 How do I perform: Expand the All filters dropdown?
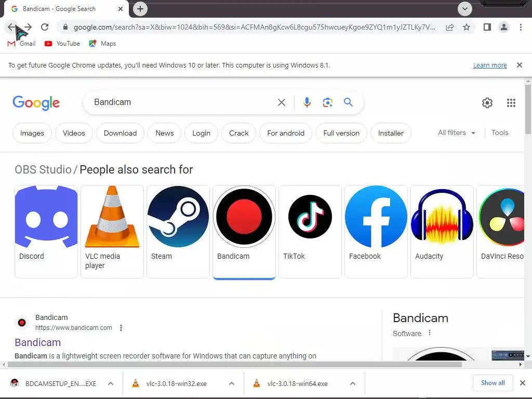457,133
